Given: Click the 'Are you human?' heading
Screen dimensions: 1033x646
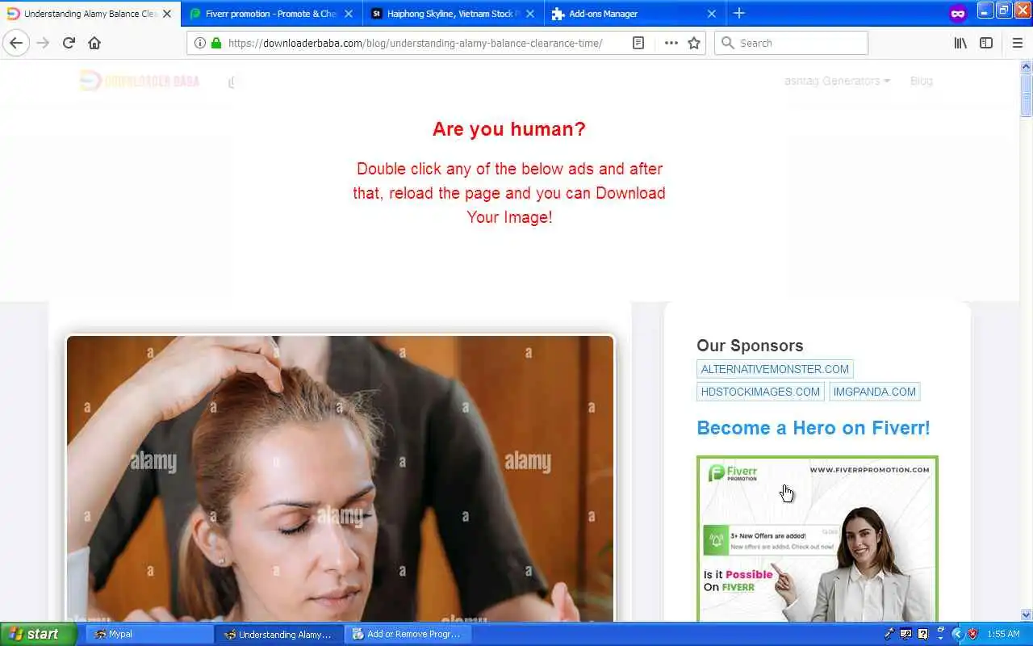Looking at the screenshot, I should [x=509, y=129].
